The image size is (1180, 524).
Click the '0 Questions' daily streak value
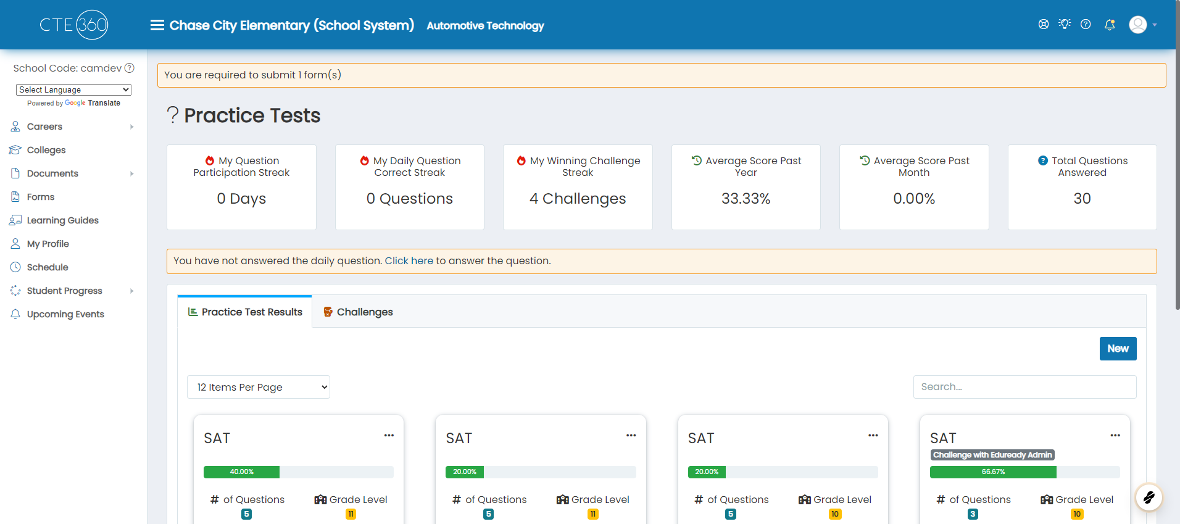tap(409, 199)
